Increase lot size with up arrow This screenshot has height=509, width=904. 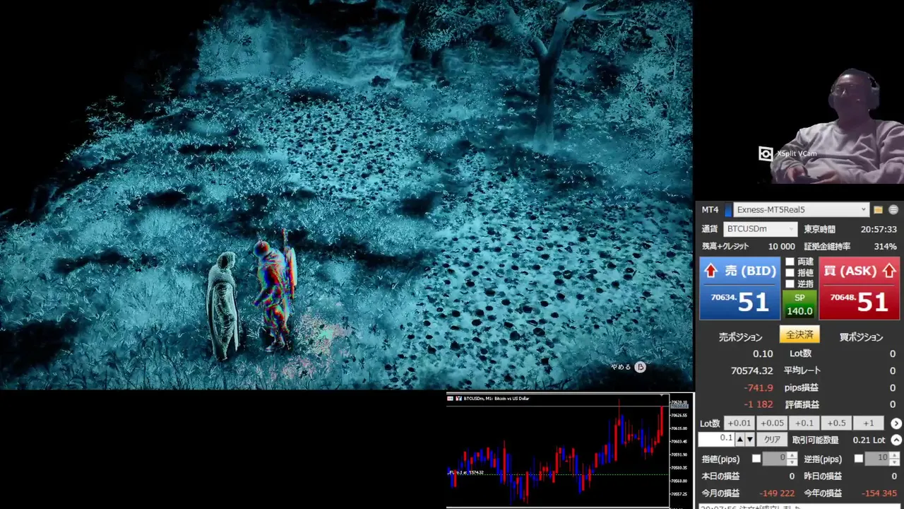739,440
